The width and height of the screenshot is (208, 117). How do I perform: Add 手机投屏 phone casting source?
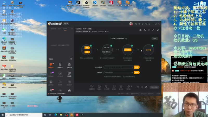click(x=107, y=87)
